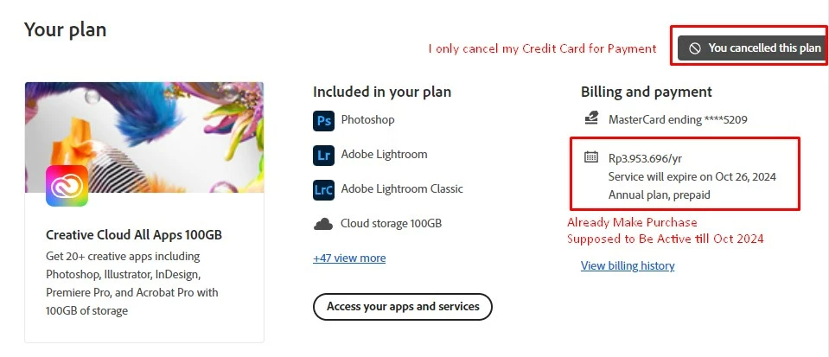
Task: Click the cloud storage icon
Action: click(323, 224)
